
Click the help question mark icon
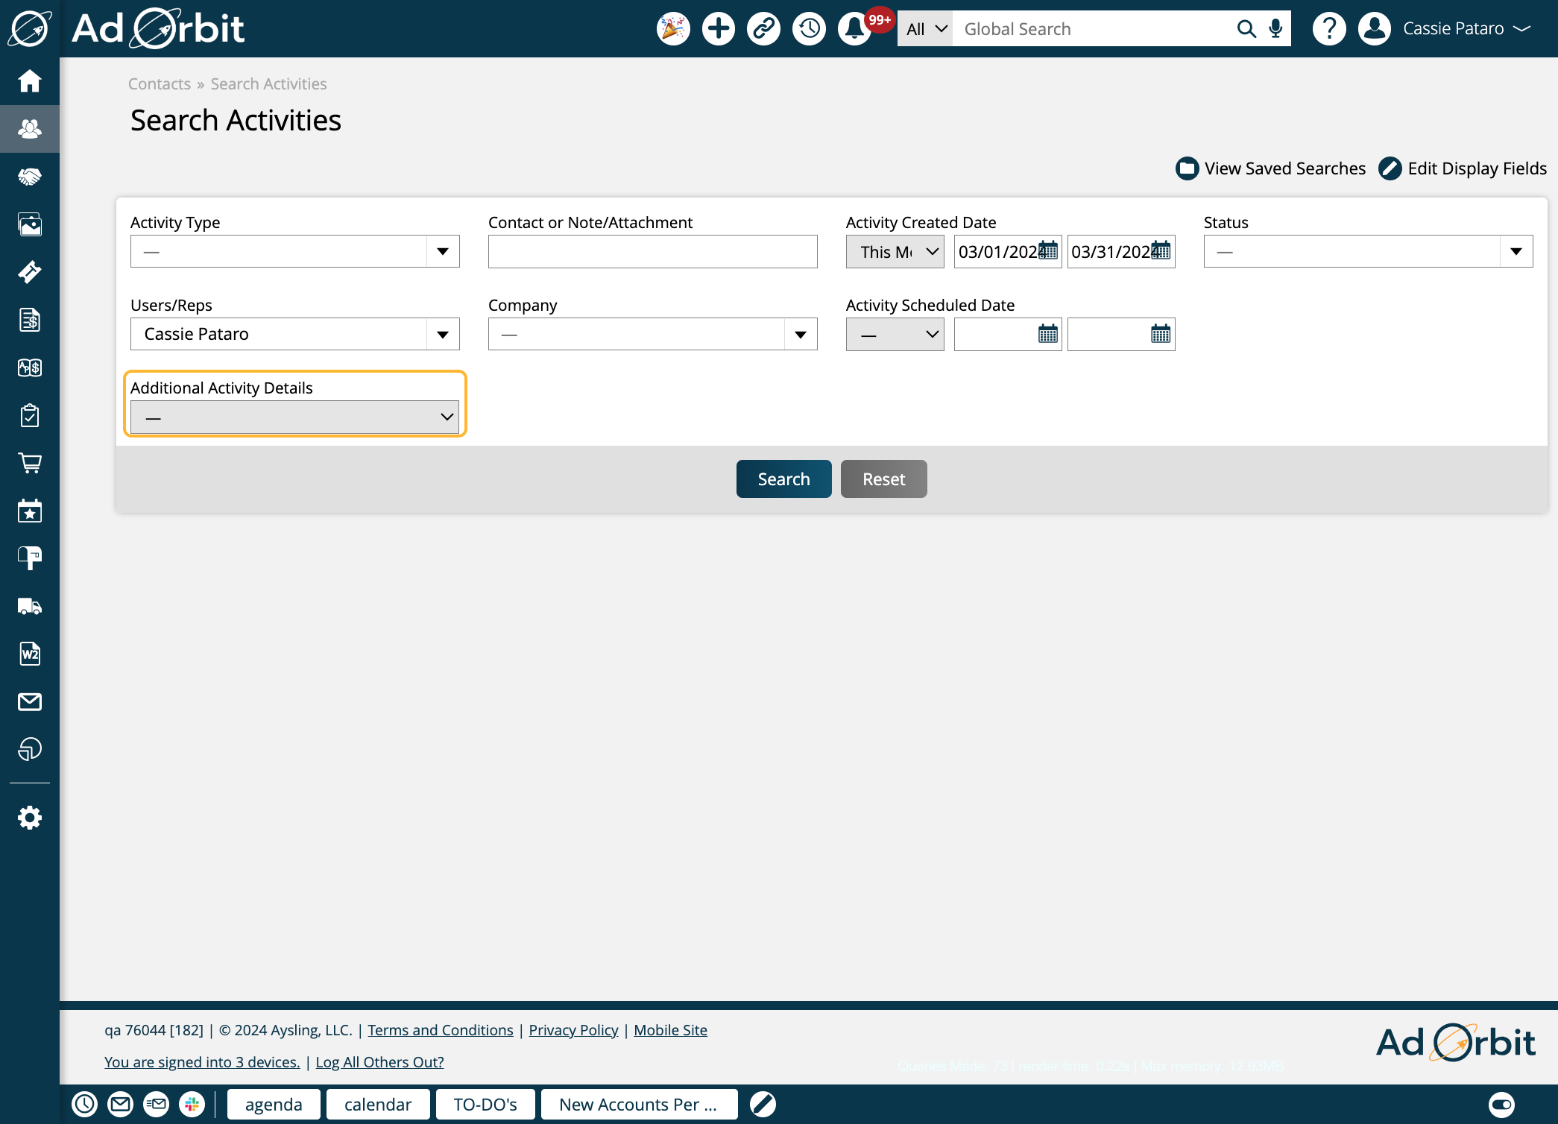(x=1328, y=29)
